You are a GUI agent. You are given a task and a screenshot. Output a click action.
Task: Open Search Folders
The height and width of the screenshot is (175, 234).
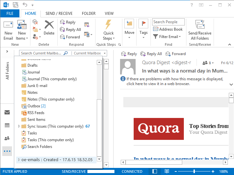point(40,147)
